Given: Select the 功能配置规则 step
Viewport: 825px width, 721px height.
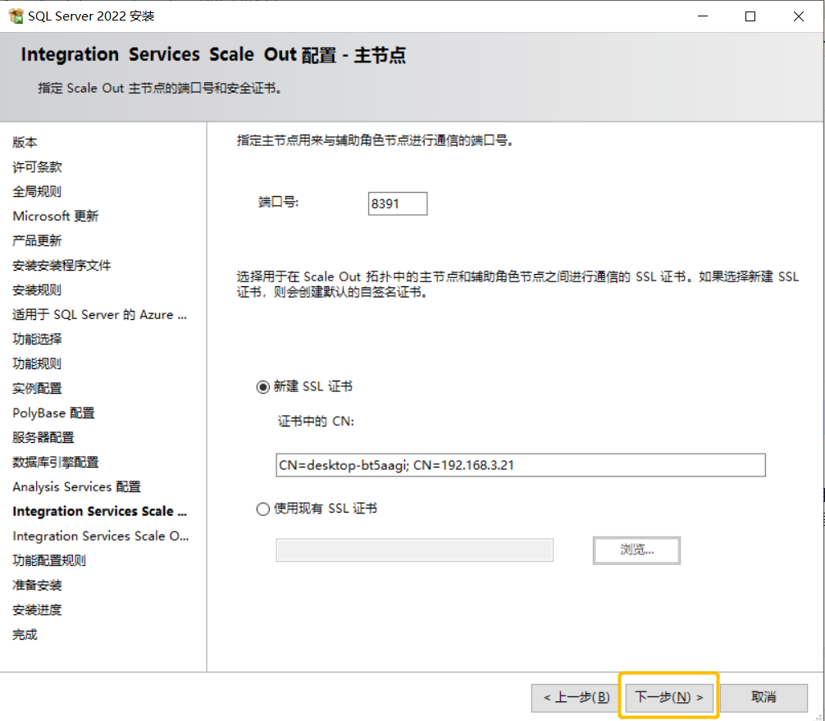Looking at the screenshot, I should coord(49,560).
